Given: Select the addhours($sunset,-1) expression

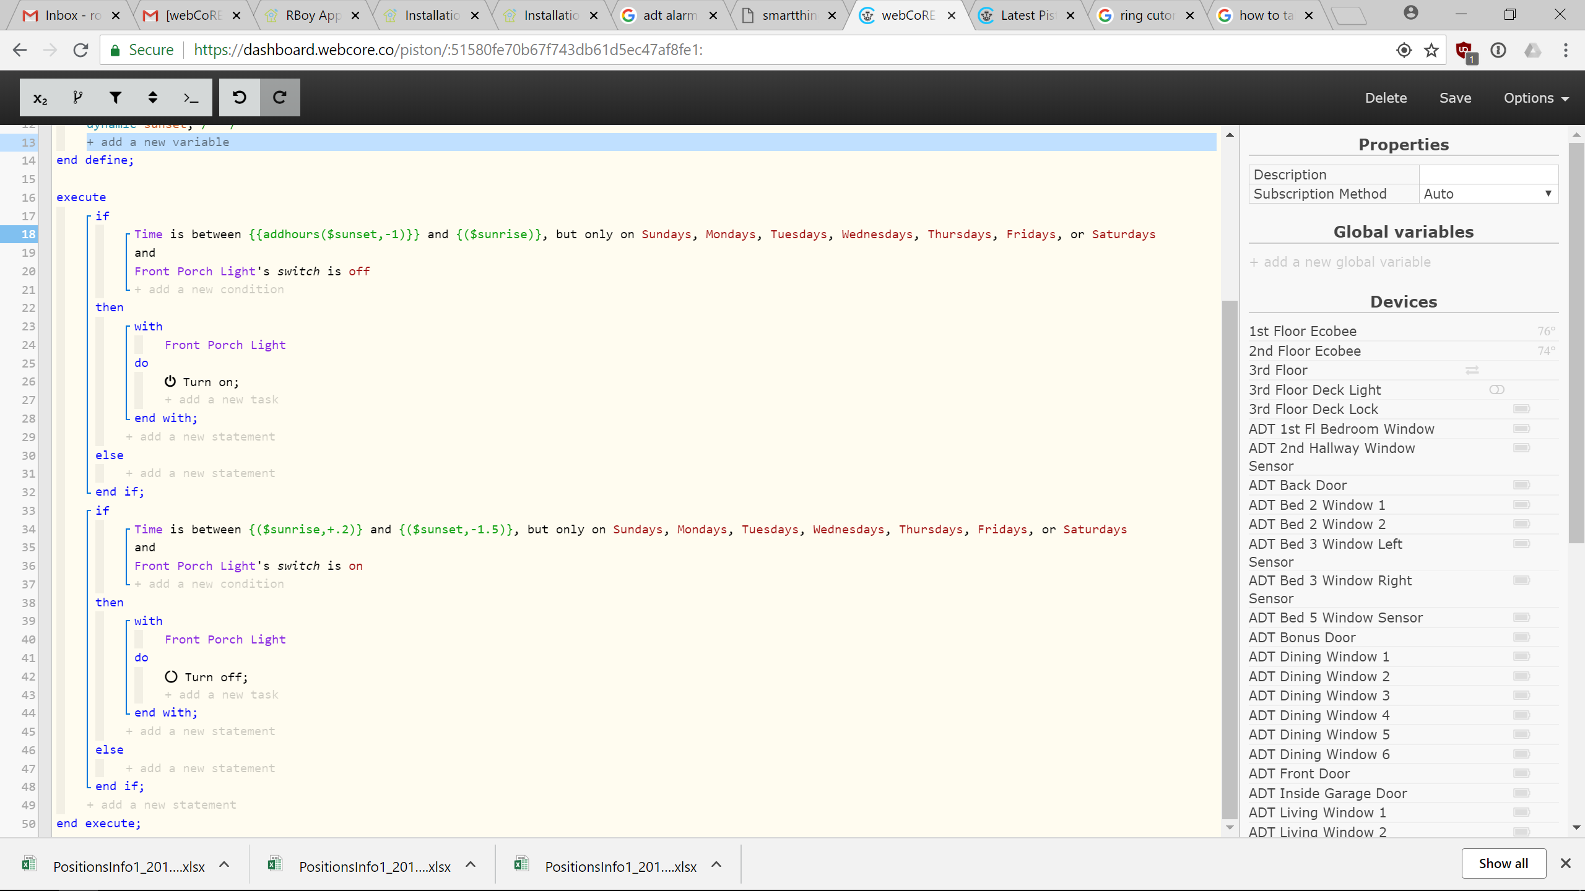Looking at the screenshot, I should click(334, 234).
